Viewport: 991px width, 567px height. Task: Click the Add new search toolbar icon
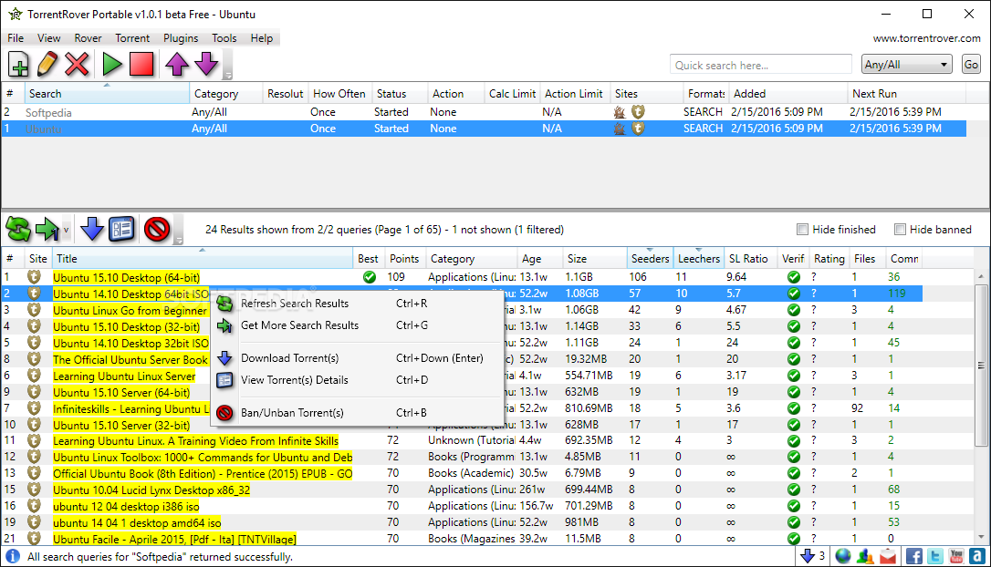[x=18, y=65]
